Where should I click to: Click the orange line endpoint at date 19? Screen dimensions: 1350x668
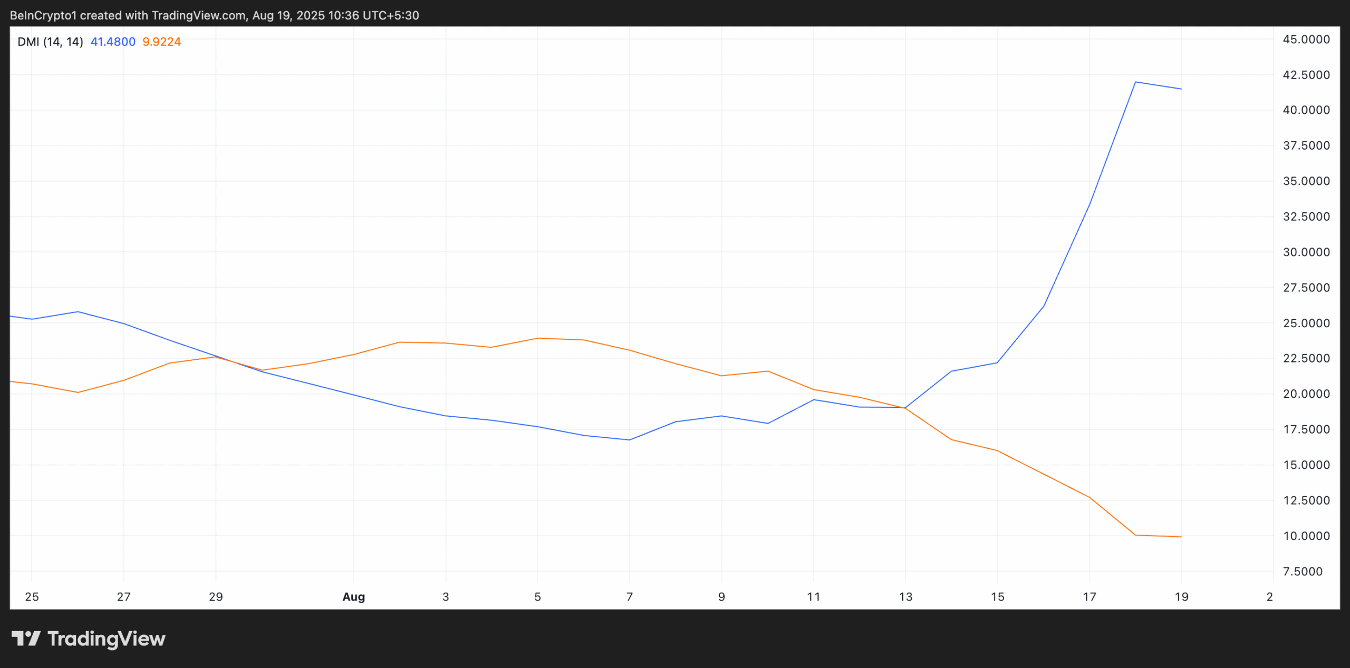point(1181,537)
